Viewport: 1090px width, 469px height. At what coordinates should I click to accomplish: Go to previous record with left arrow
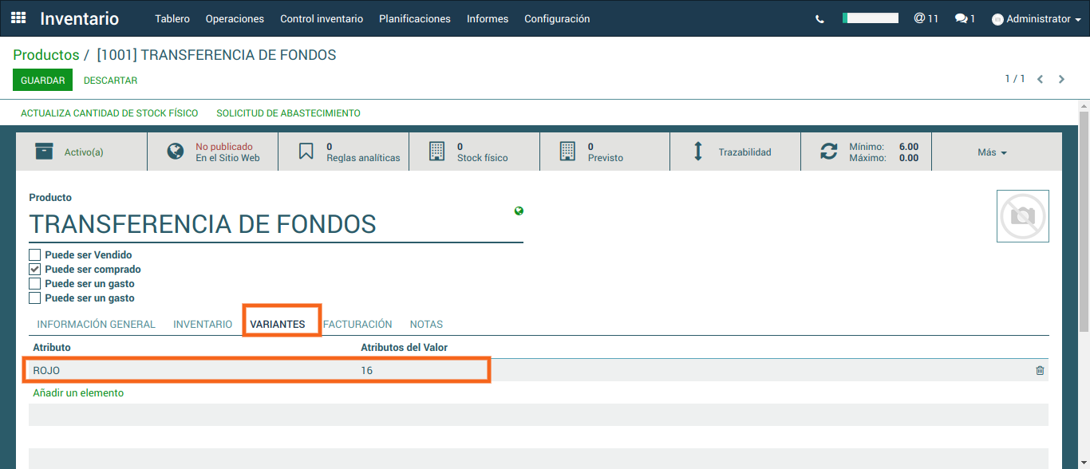point(1041,79)
